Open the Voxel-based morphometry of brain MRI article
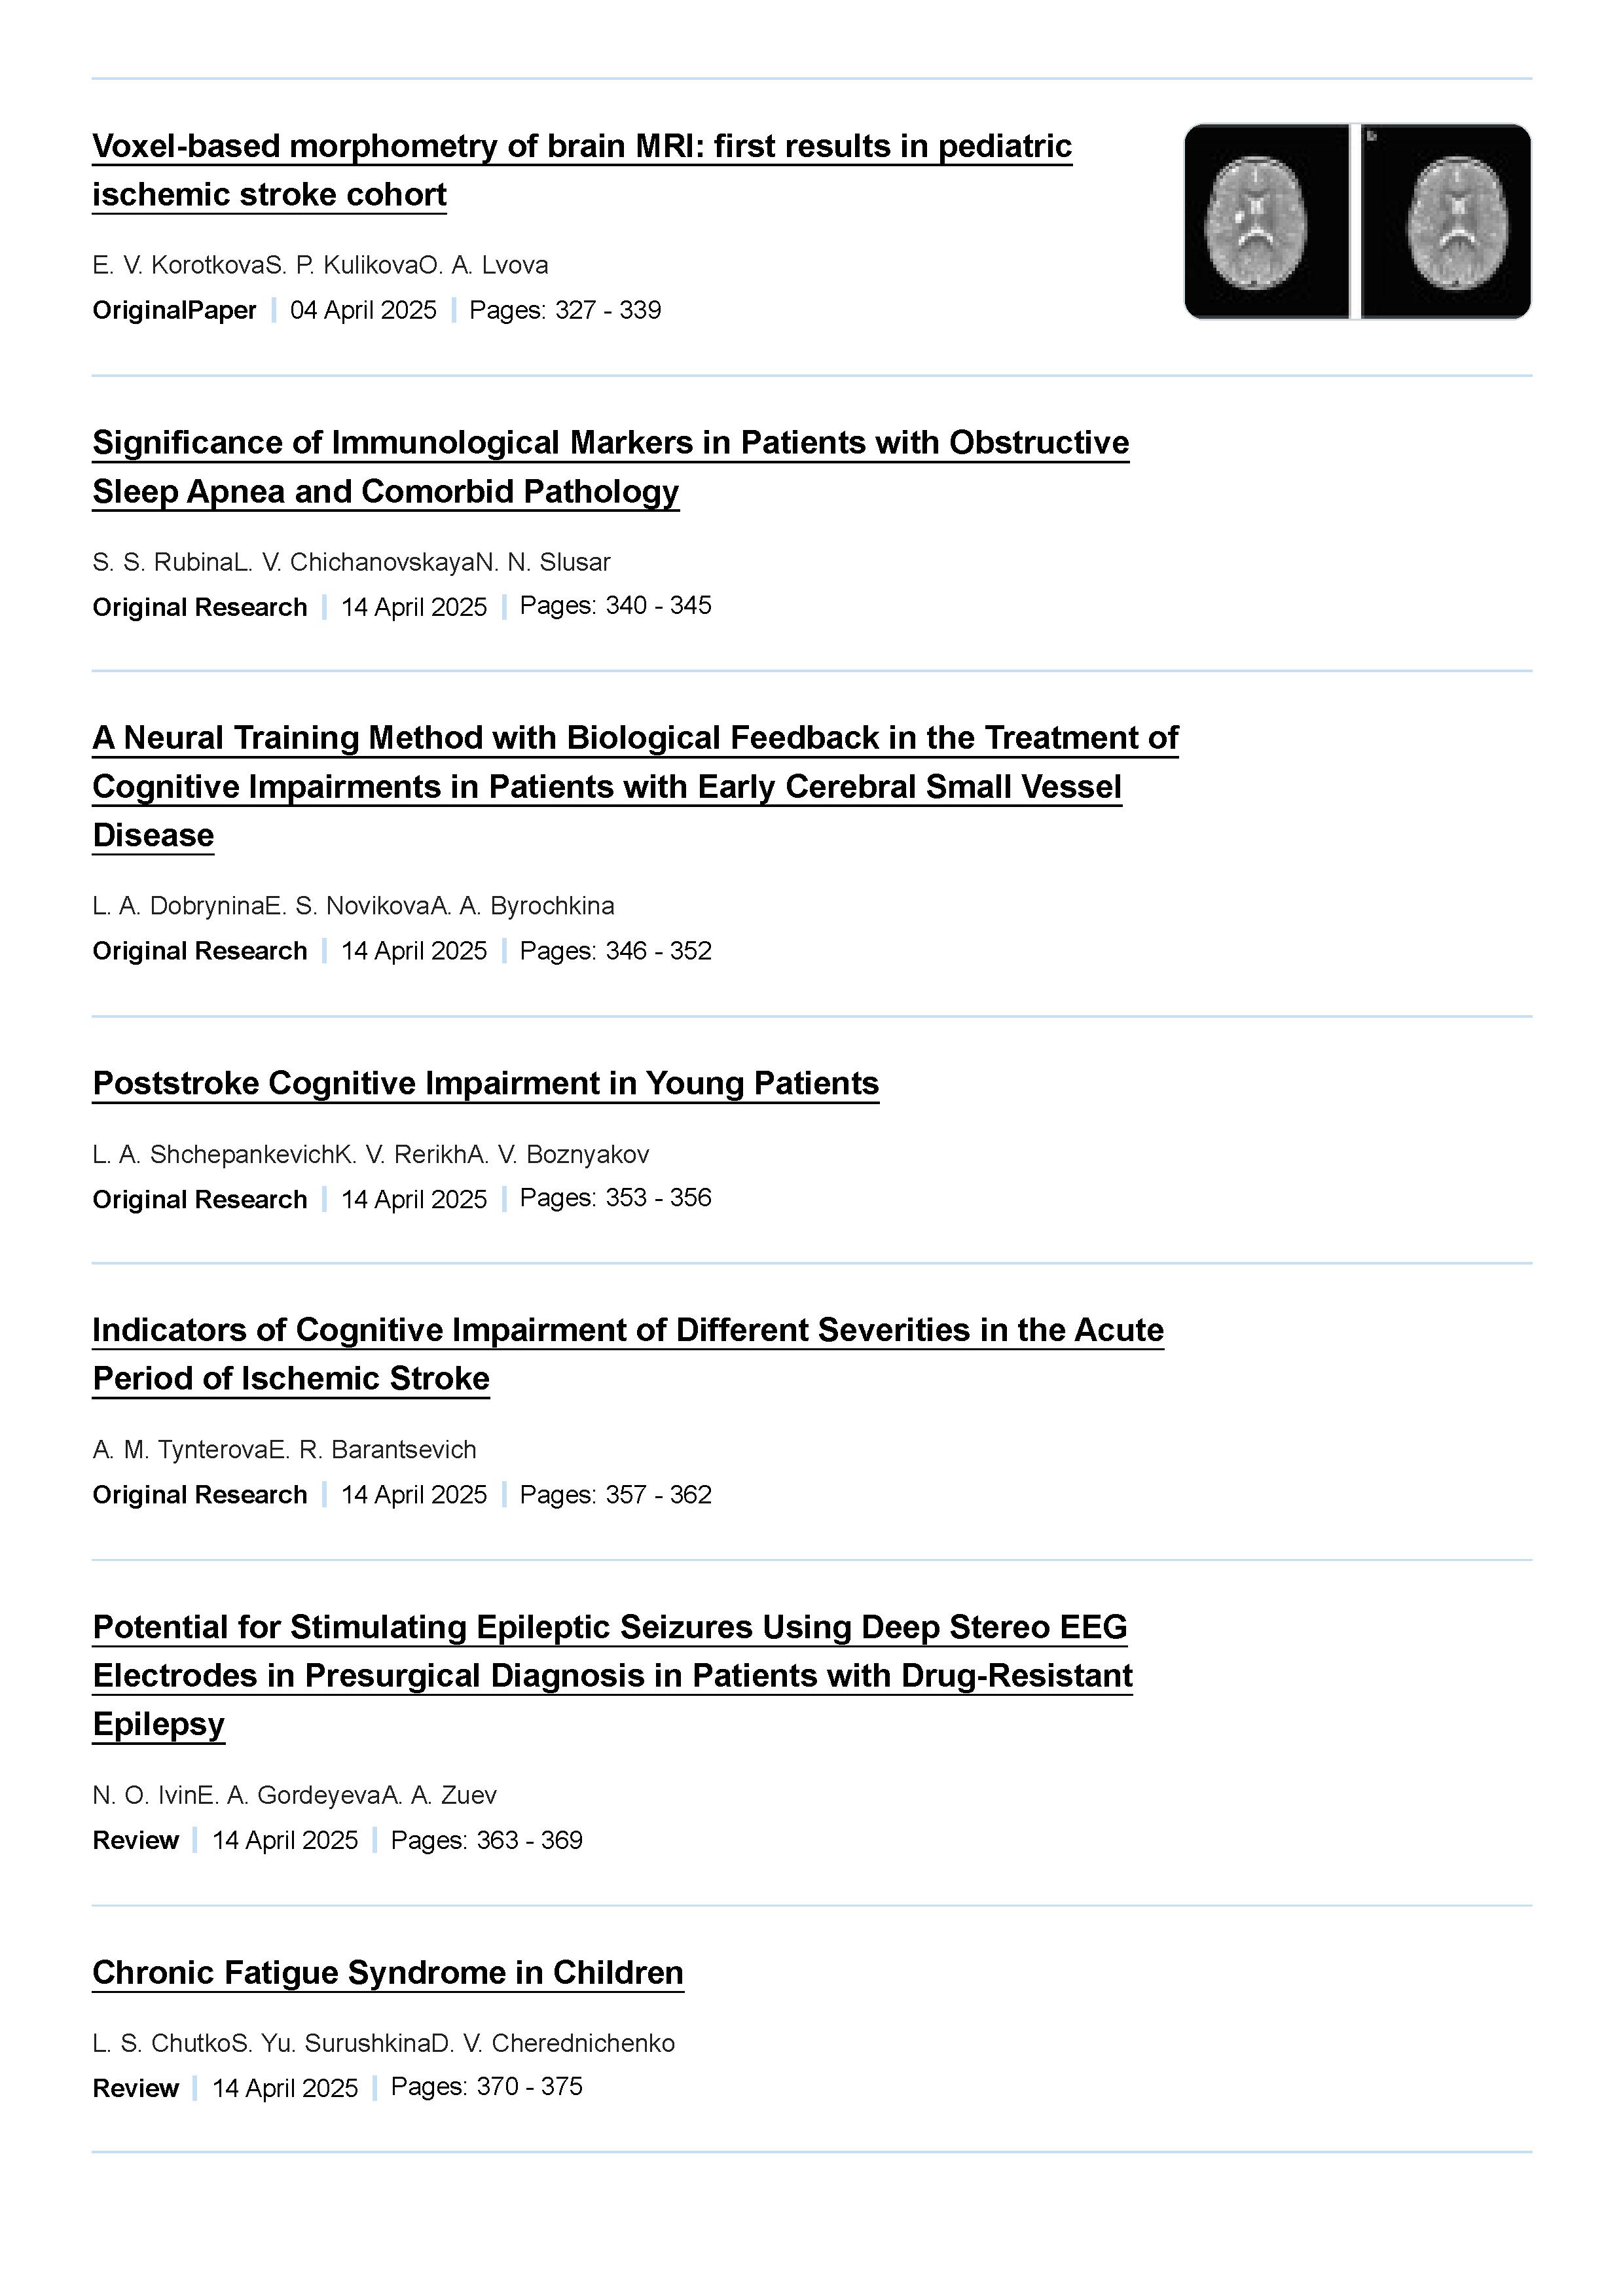1623x2296 pixels. tap(582, 170)
